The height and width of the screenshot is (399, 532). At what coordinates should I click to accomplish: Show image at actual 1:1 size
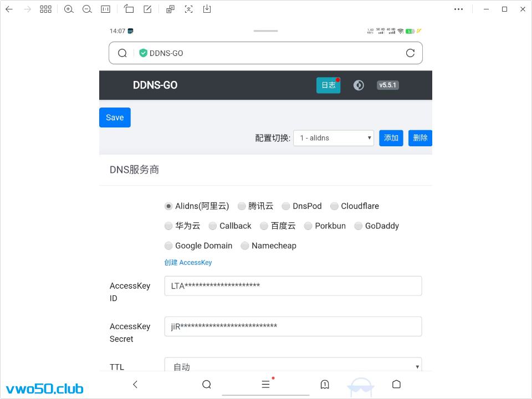(x=105, y=9)
